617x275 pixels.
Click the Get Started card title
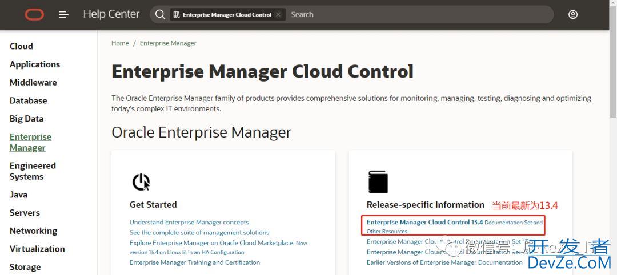[153, 205]
